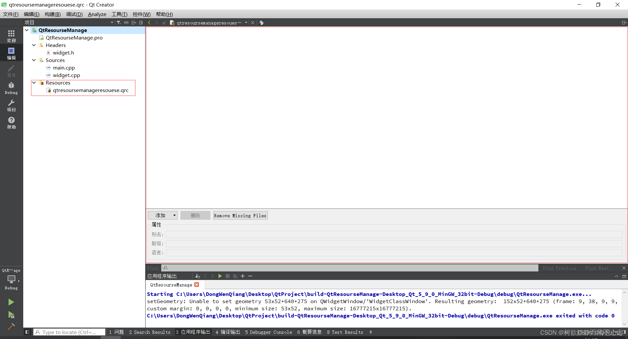The image size is (628, 339).
Task: Select widget.h in the project tree
Action: click(63, 53)
